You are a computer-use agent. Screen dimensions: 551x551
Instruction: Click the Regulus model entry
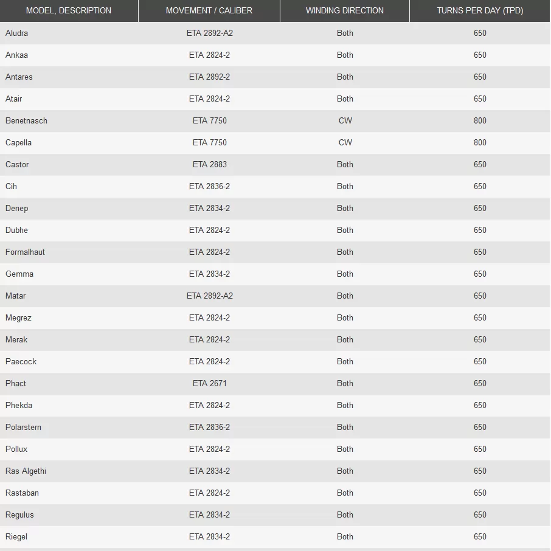tap(19, 515)
